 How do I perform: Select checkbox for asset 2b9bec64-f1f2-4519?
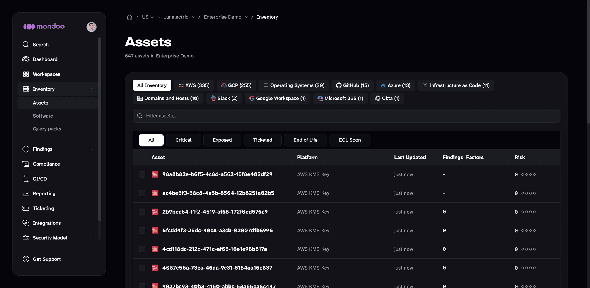(142, 212)
